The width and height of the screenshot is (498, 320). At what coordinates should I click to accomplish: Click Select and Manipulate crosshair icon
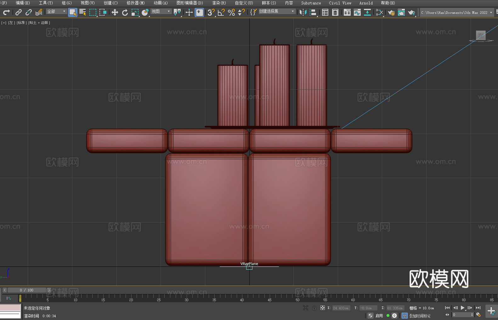189,12
